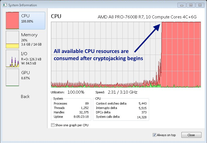This screenshot has height=143, width=207.
Task: Click the Speed 2.31 / 3.10 GHz readout
Action: (x=122, y=92)
